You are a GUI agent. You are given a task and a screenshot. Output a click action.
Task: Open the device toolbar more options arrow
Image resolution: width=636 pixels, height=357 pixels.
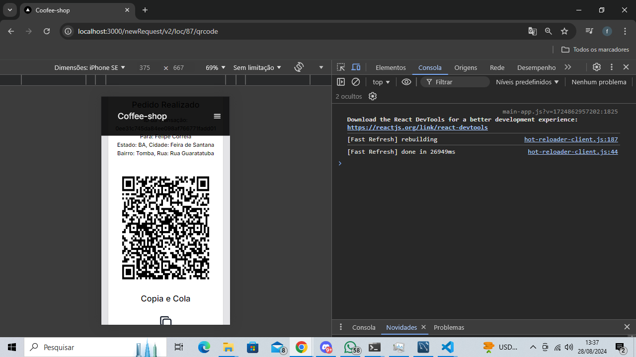tap(321, 67)
